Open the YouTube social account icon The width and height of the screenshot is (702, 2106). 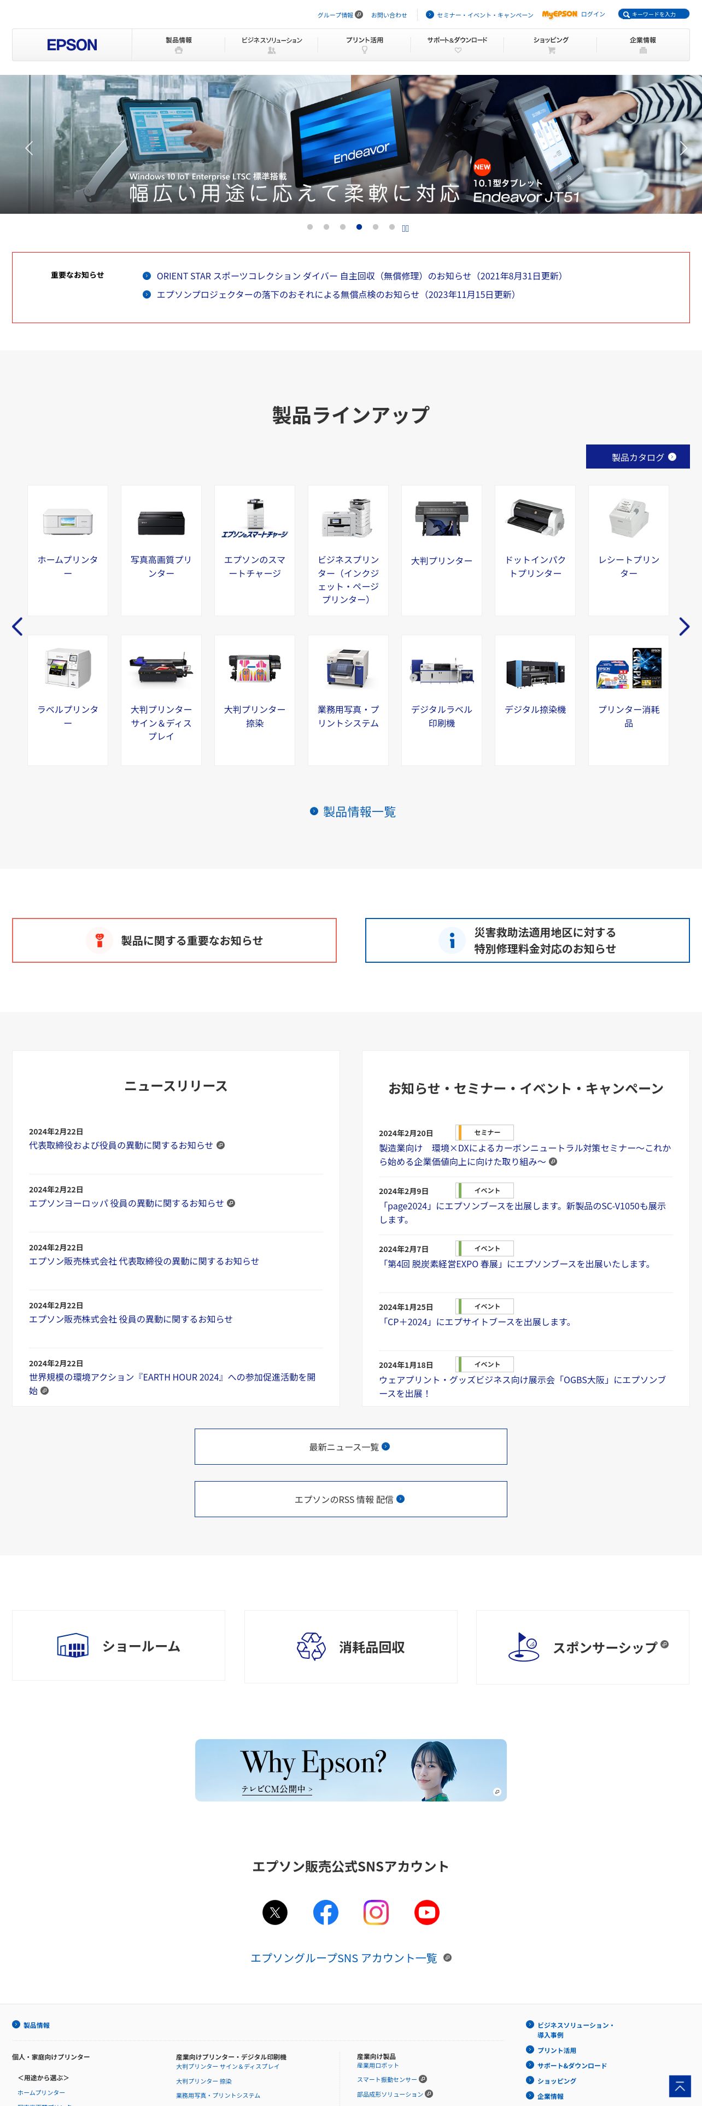[x=426, y=1912]
